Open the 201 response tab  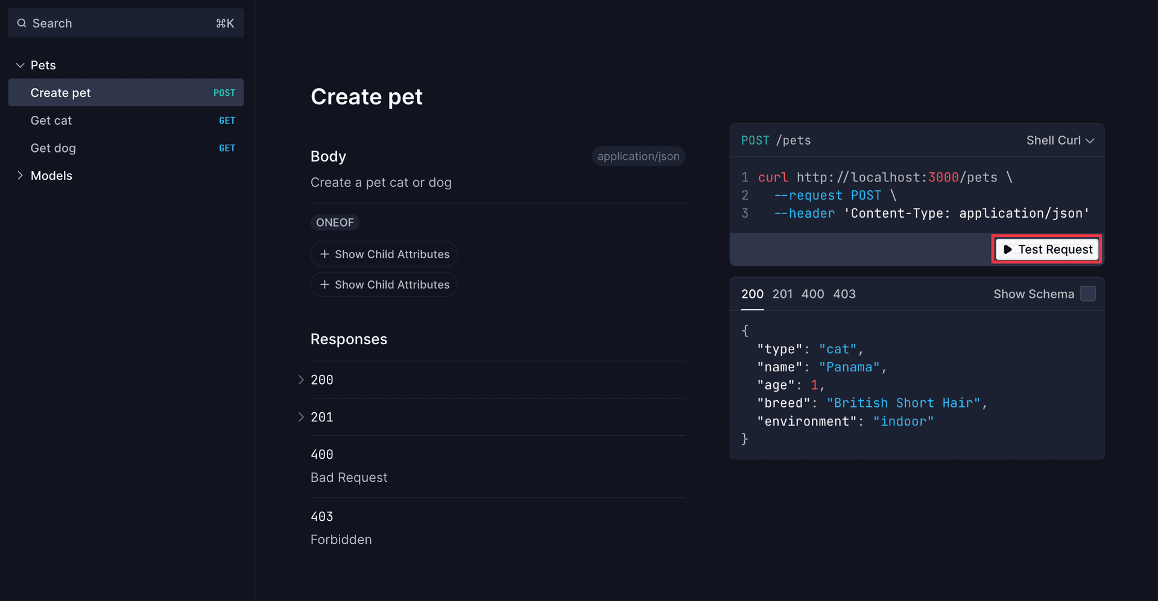782,294
